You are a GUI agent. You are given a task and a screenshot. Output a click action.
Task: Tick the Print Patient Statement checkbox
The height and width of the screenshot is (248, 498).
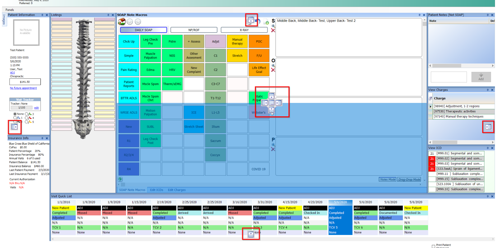click(x=433, y=246)
